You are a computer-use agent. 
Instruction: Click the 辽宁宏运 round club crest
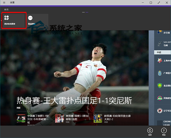point(160,111)
